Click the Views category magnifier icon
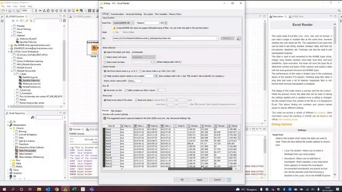 [x=11, y=170]
